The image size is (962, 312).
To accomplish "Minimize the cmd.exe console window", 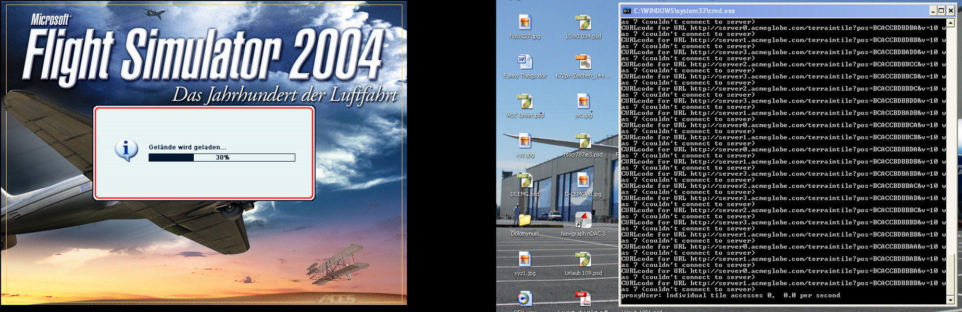I will 933,11.
